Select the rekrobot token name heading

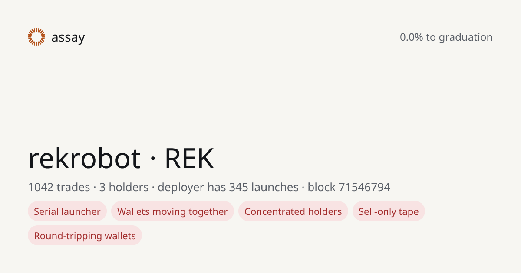pos(85,159)
